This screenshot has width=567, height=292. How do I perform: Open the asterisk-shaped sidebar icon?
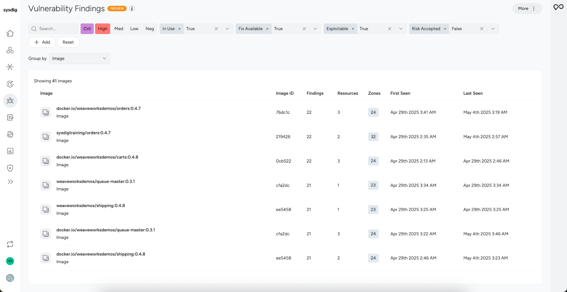(10, 67)
